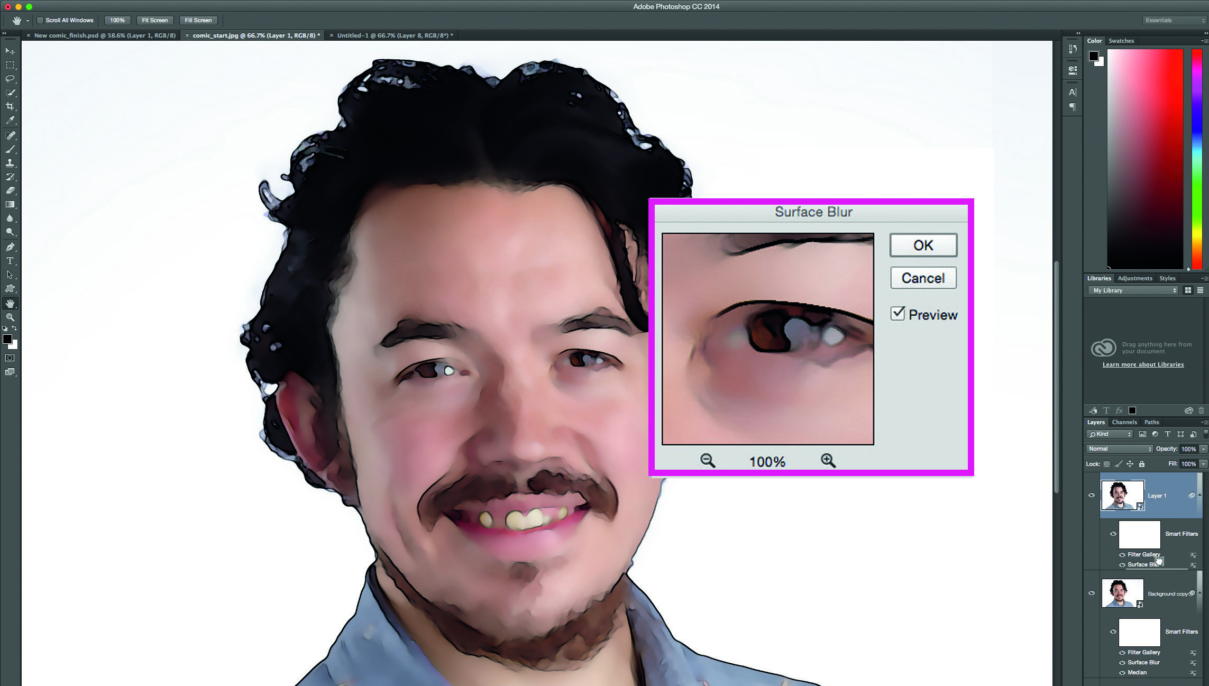Select the Pen tool
The height and width of the screenshot is (686, 1209).
pos(10,247)
